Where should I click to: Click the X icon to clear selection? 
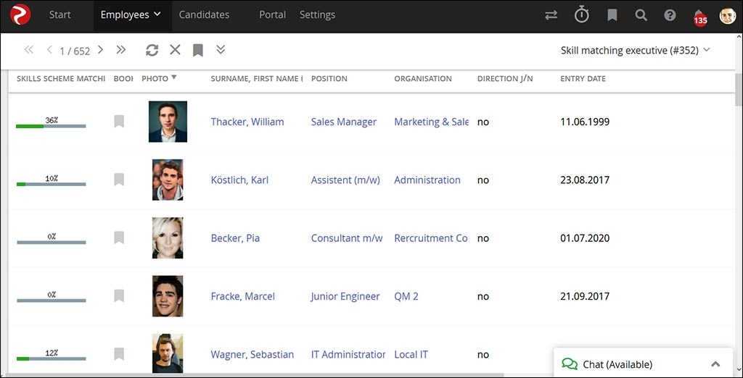175,50
